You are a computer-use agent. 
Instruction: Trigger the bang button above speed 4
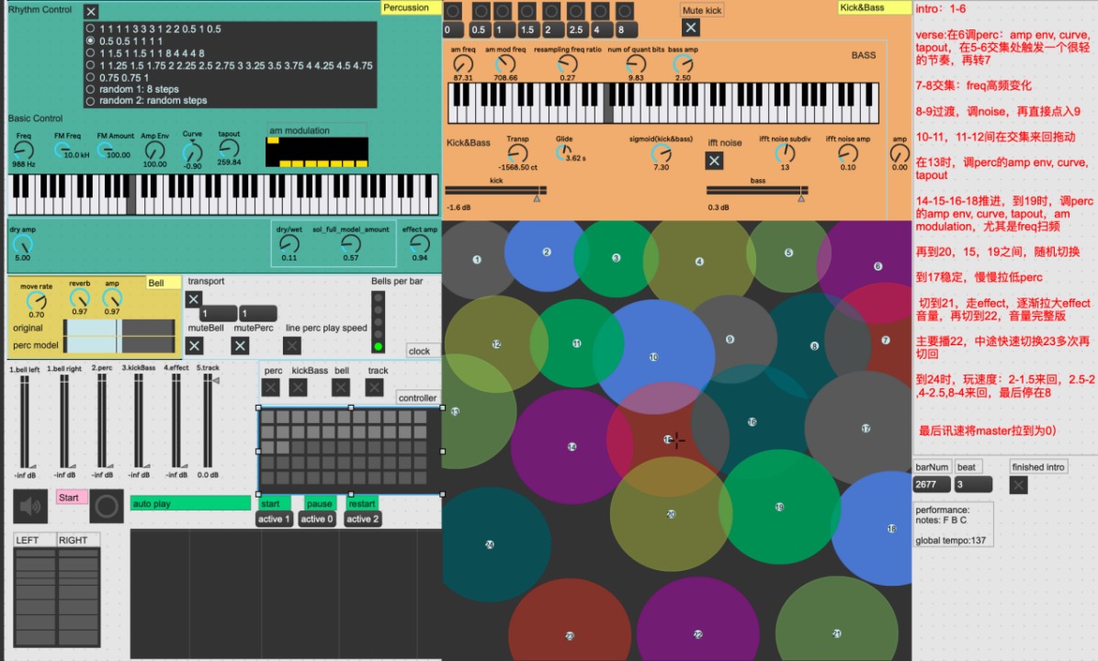(600, 11)
